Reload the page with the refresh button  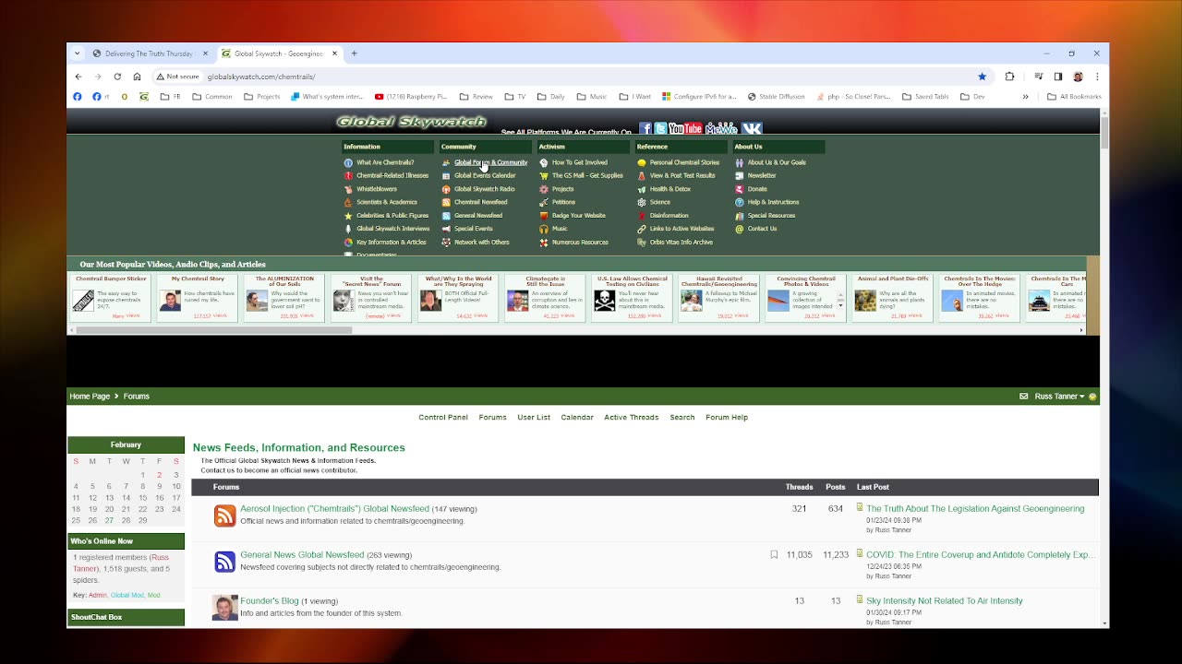[117, 77]
